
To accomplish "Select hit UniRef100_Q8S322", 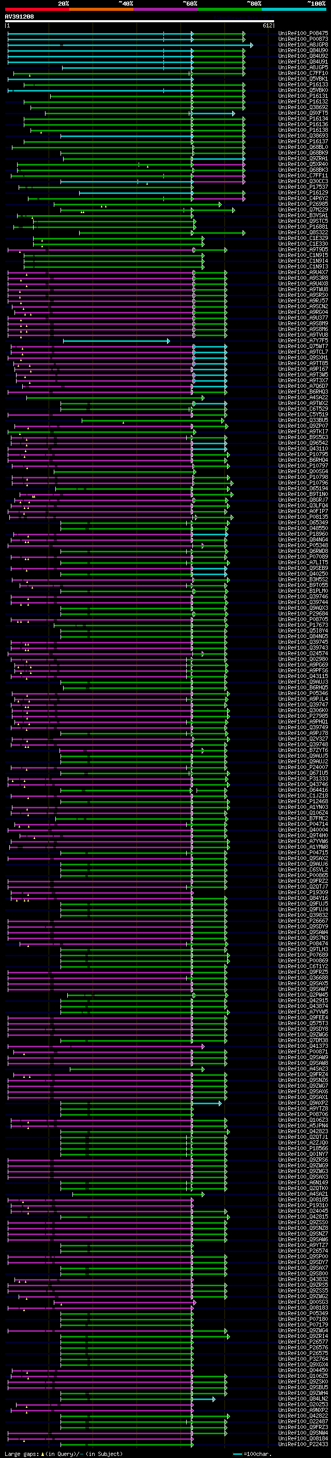I will coord(303,233).
